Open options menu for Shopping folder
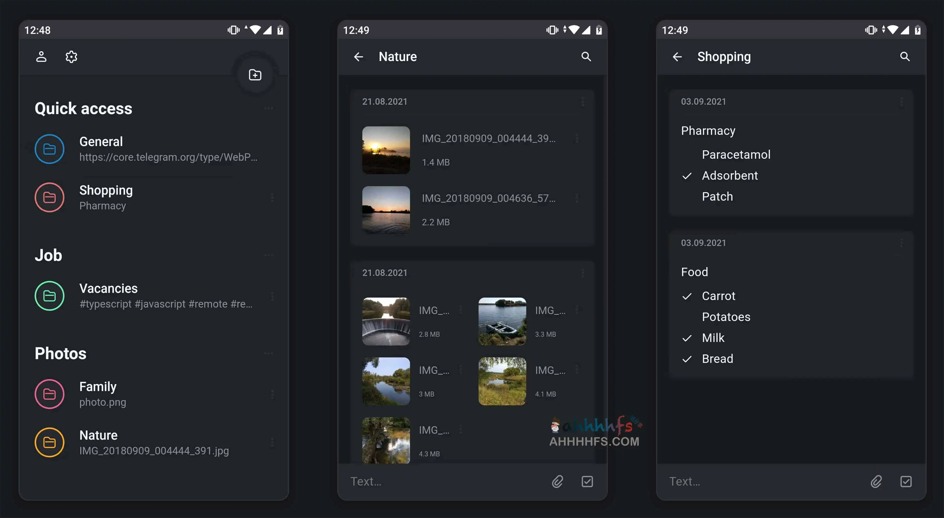The width and height of the screenshot is (944, 518). pos(272,198)
